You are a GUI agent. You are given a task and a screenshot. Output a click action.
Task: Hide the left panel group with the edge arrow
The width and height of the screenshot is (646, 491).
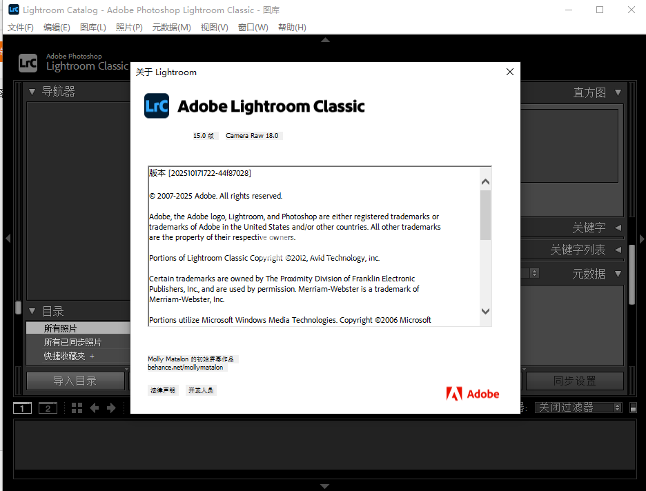pos(8,239)
